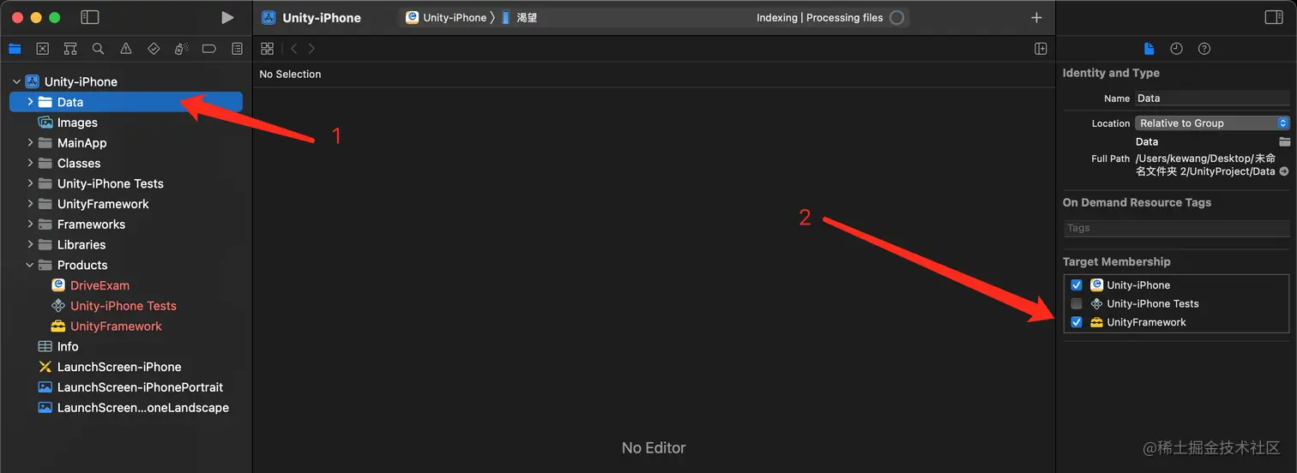Viewport: 1297px width, 473px height.
Task: Open the Issue navigator warning icon
Action: click(x=126, y=49)
